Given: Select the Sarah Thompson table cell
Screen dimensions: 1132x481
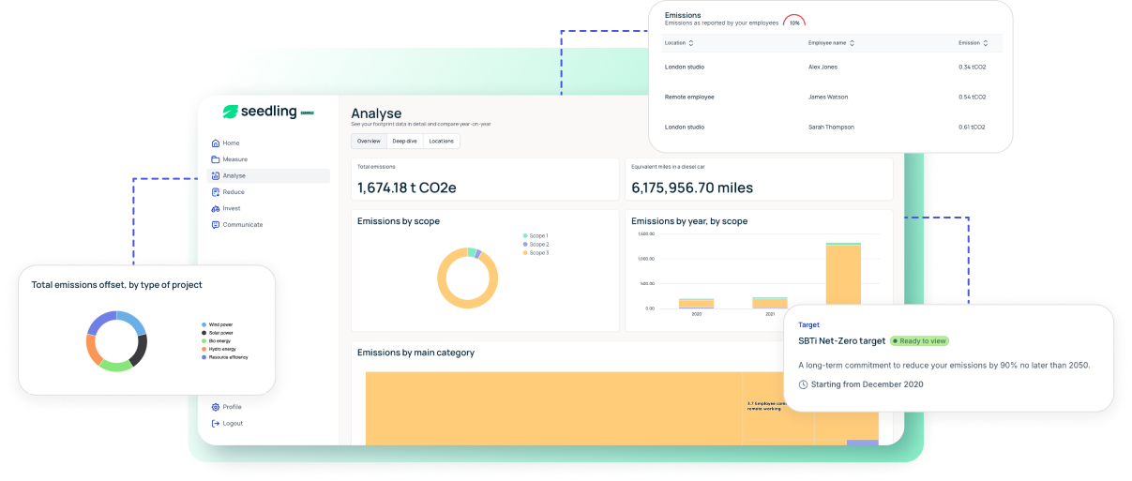Looking at the screenshot, I should (831, 127).
